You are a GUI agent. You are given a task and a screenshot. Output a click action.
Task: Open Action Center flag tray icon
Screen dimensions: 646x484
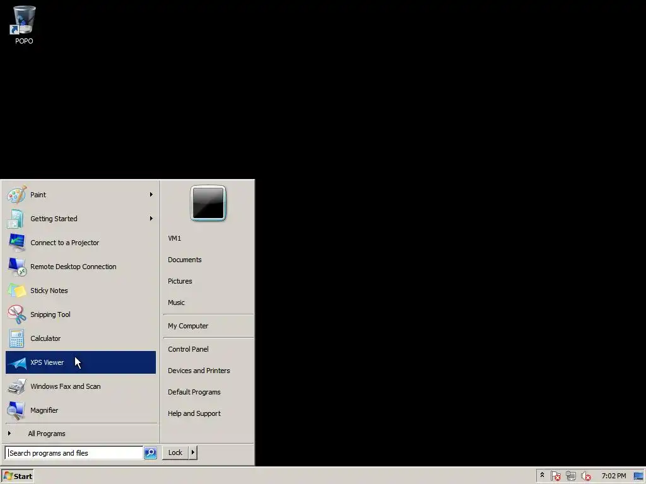555,476
